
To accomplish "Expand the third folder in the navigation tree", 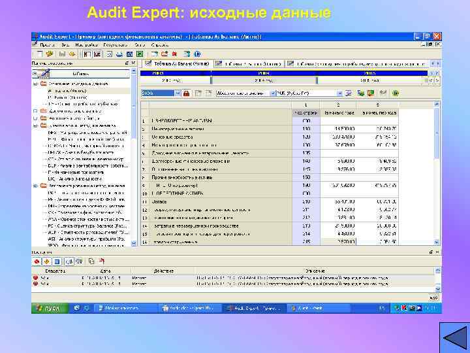I will coord(35,118).
